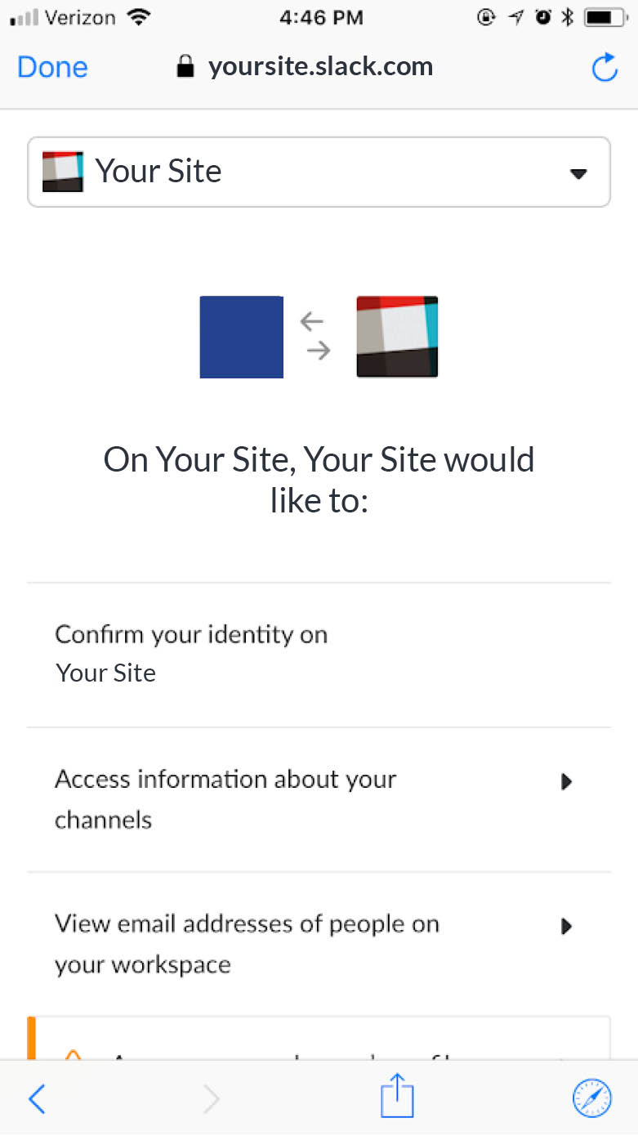The width and height of the screenshot is (638, 1136).
Task: Expand email addresses permission arrow
Action: coord(566,927)
